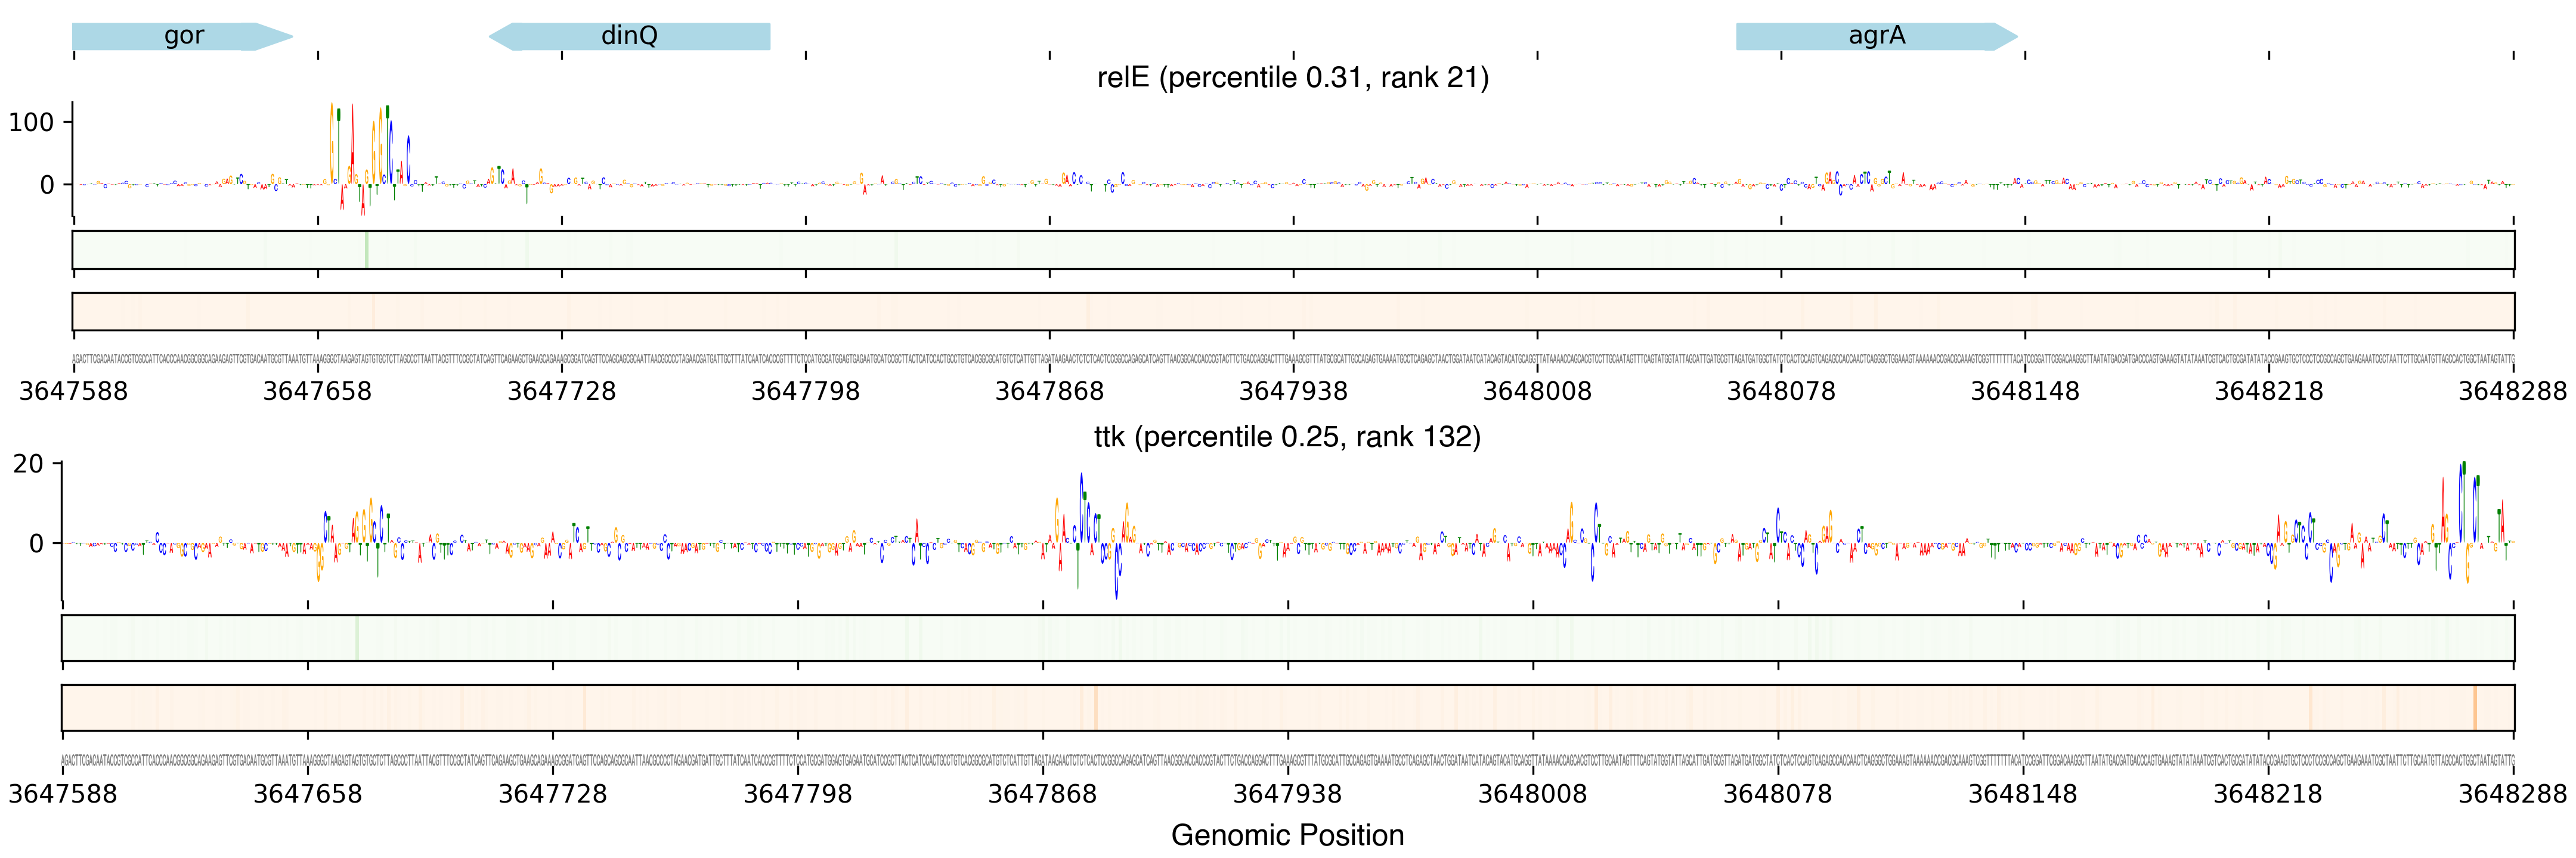This screenshot has height=858, width=2576.
Task: Click the ttk track title text
Action: tap(1287, 437)
